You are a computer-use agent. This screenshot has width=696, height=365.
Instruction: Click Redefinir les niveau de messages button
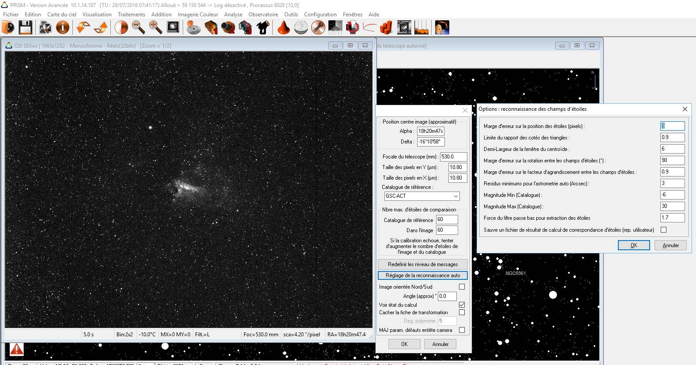[x=422, y=264]
